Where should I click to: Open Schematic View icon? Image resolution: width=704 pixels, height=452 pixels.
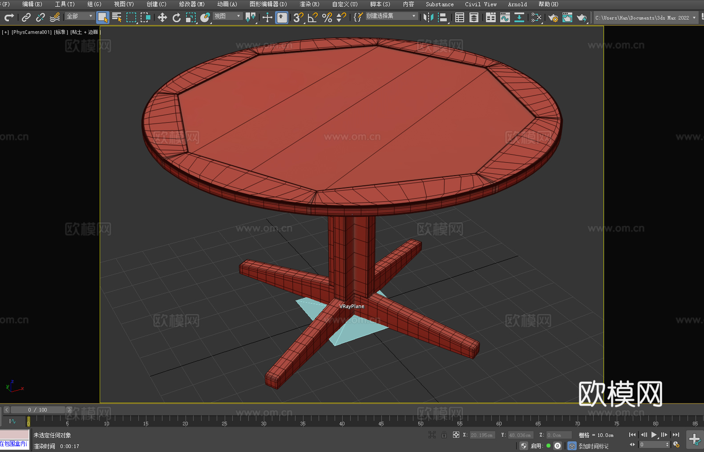tap(536, 18)
